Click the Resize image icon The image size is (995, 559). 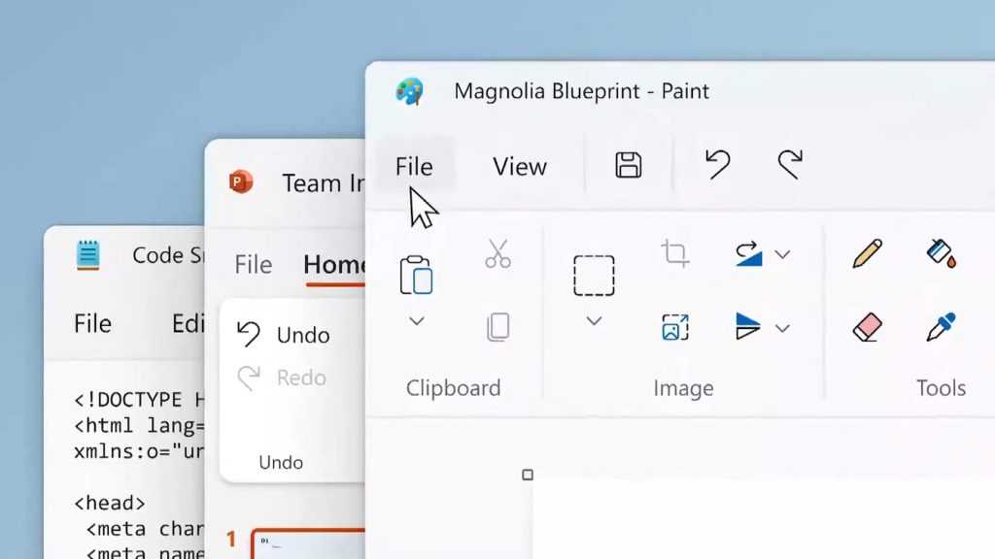pyautogui.click(x=674, y=328)
